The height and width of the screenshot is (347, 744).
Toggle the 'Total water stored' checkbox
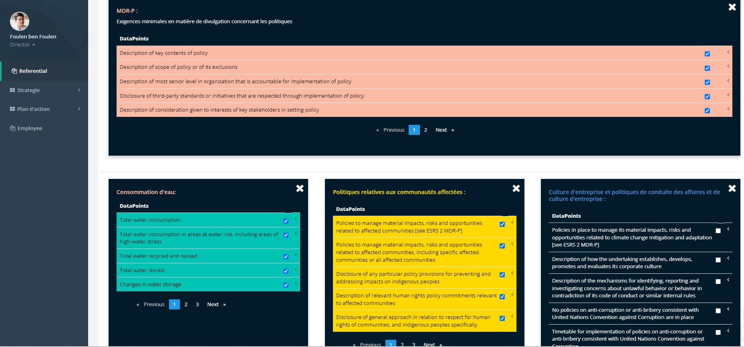(x=286, y=271)
